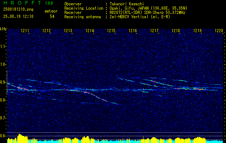This screenshot has width=226, height=143.
Task: Click the 1218 time marker
Action: click(176, 31)
